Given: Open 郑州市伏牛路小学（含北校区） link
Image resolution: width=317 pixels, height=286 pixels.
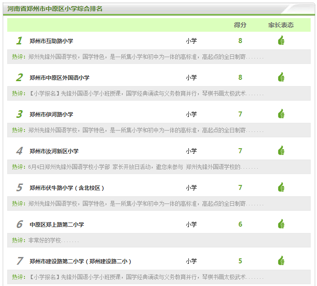Looking at the screenshot, I should [67, 188].
